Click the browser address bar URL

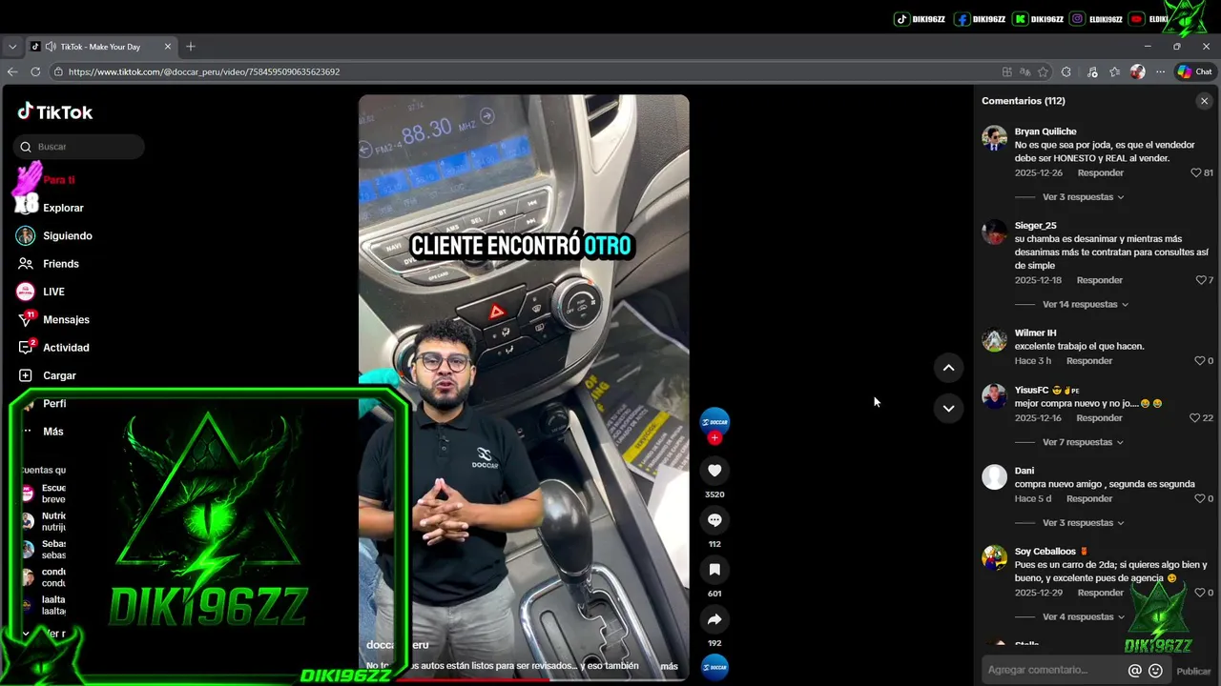coord(204,71)
